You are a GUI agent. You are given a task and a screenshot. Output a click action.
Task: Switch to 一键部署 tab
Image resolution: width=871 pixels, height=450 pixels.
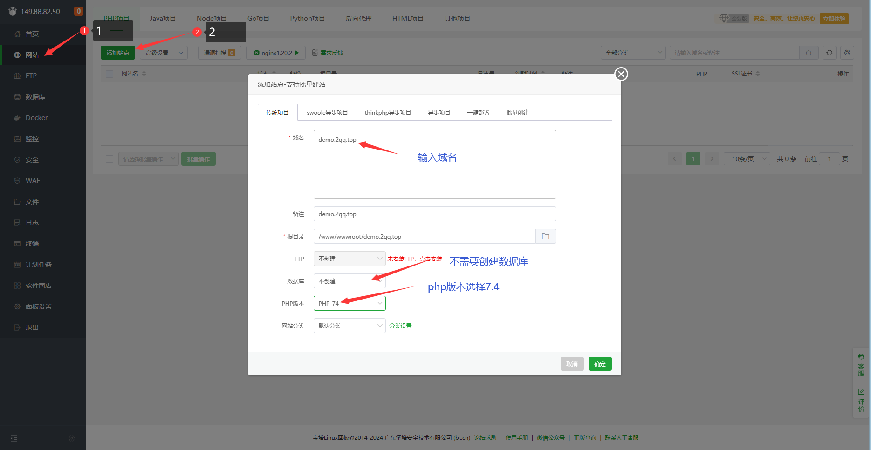(478, 112)
